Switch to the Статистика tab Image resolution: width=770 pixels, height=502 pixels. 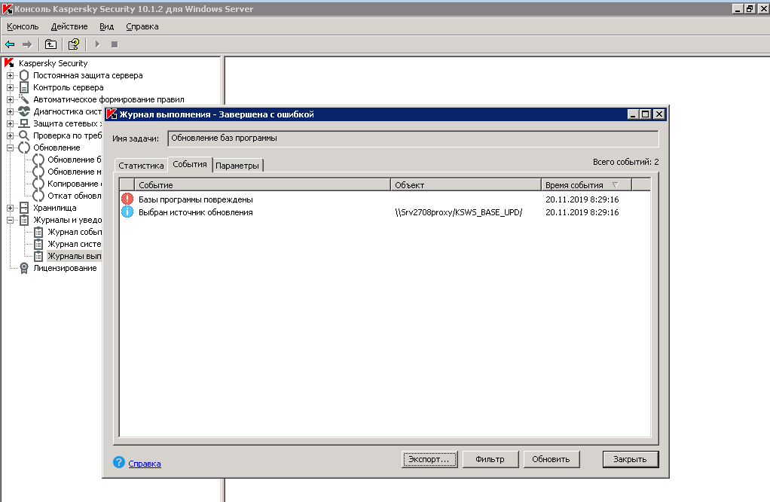tap(141, 166)
